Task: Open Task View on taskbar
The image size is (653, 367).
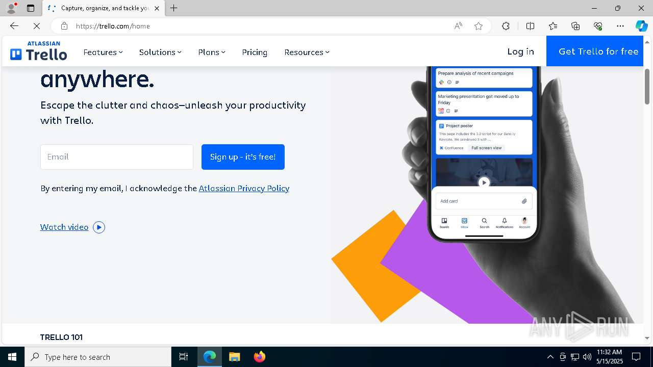Action: 184,357
